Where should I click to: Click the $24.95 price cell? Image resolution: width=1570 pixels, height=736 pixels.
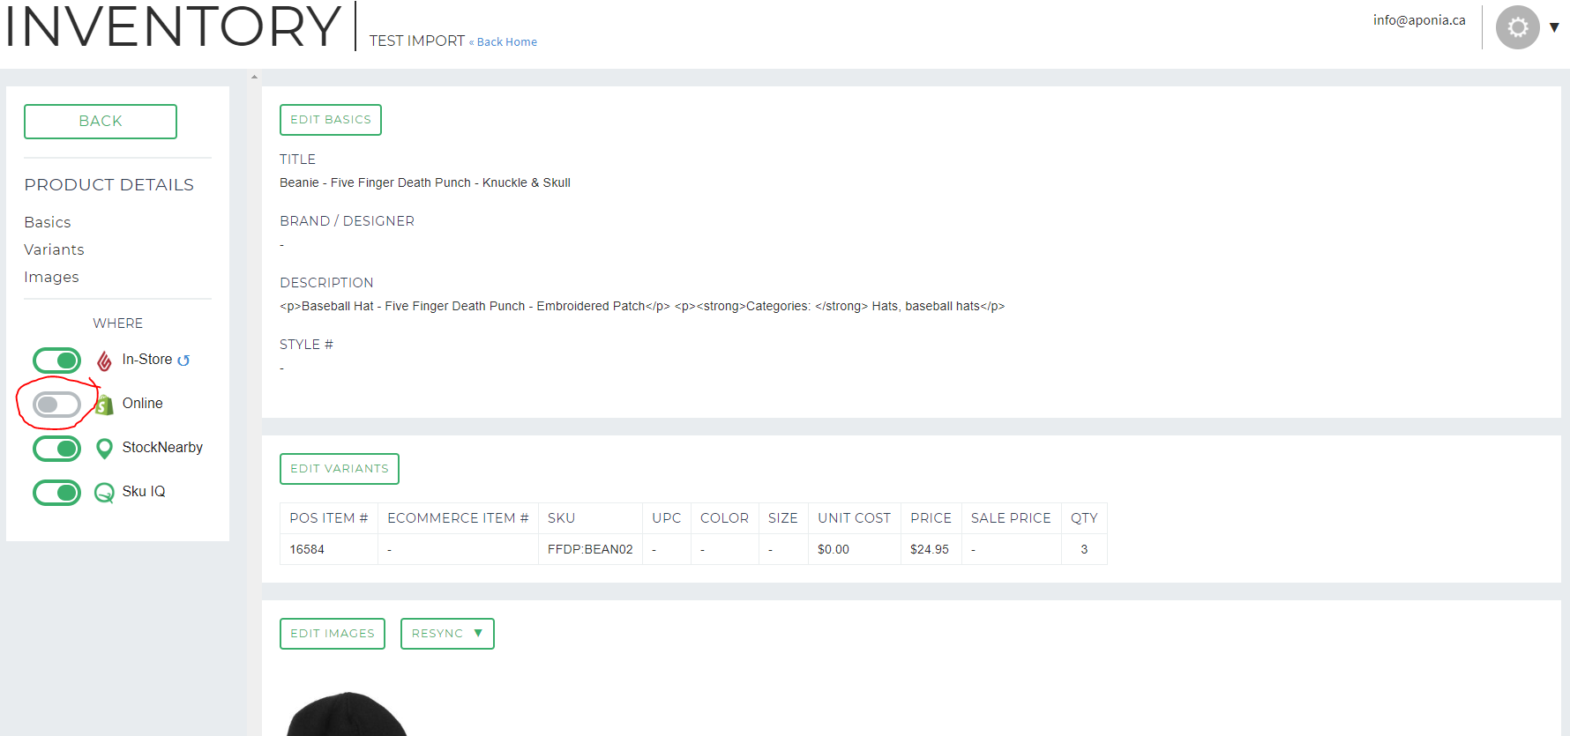[x=931, y=549]
